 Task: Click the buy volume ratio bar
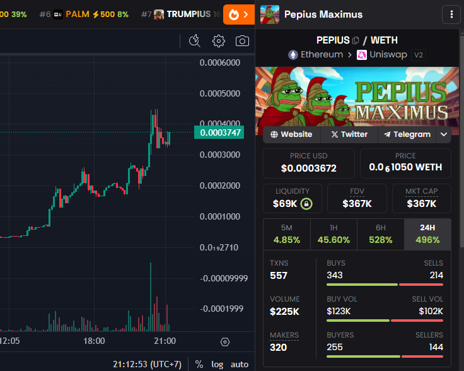385,321
